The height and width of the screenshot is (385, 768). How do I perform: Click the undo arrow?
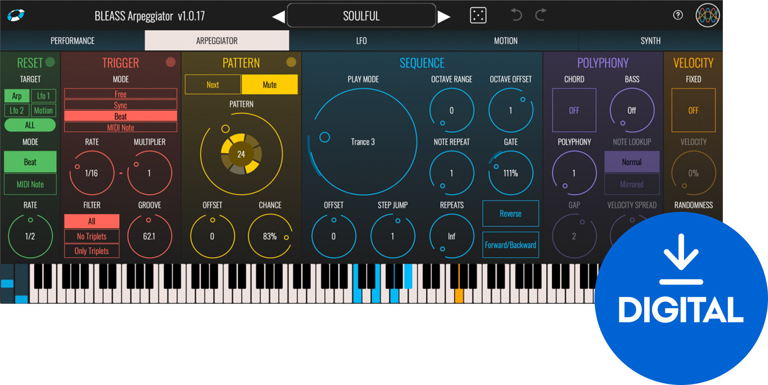click(x=516, y=15)
